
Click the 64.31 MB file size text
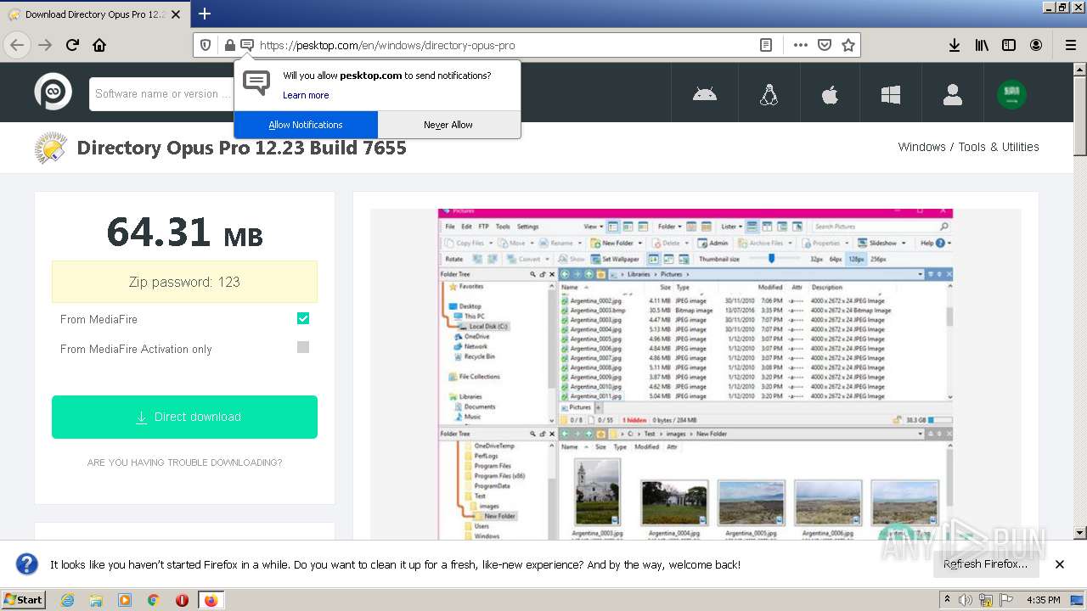click(184, 233)
